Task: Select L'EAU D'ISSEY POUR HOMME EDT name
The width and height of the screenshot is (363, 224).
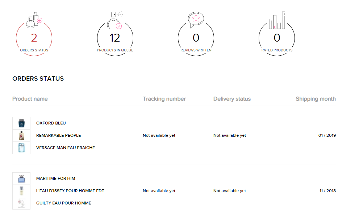Action: (70, 191)
